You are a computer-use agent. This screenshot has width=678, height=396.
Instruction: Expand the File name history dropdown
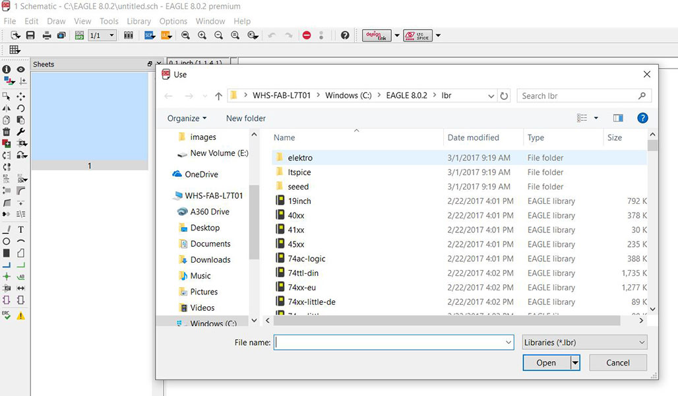pyautogui.click(x=508, y=343)
